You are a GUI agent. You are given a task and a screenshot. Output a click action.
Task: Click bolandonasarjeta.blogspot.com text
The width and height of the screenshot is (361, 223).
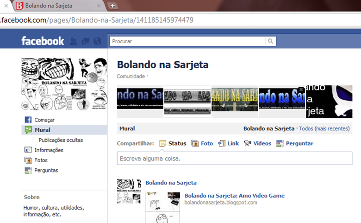coord(221,203)
